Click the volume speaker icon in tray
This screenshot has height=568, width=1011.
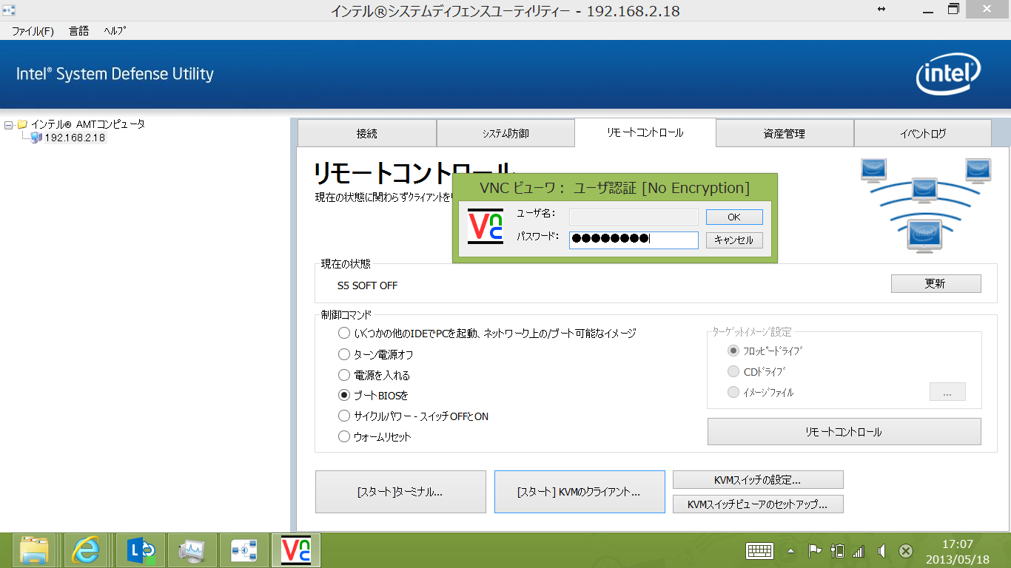pos(881,551)
